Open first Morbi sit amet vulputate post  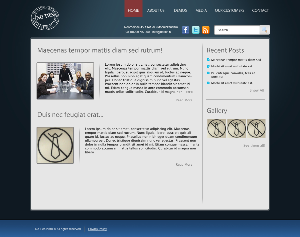tap(232, 66)
